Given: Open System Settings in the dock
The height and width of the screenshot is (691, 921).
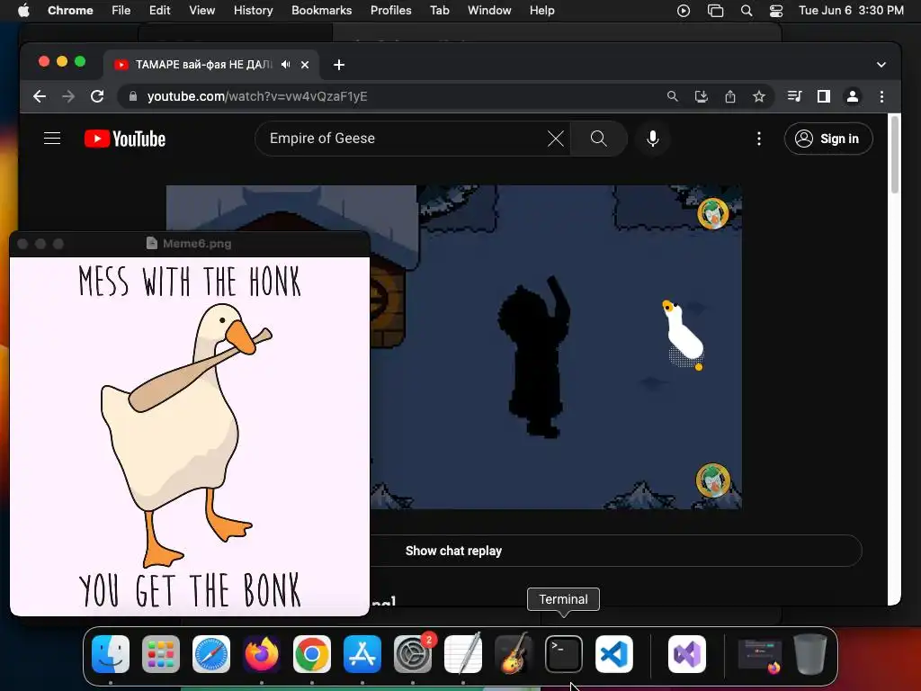Looking at the screenshot, I should click(413, 654).
